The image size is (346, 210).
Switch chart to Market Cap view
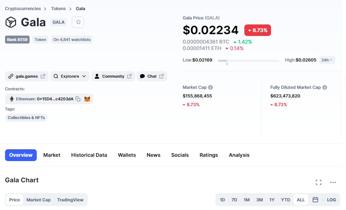click(x=39, y=200)
